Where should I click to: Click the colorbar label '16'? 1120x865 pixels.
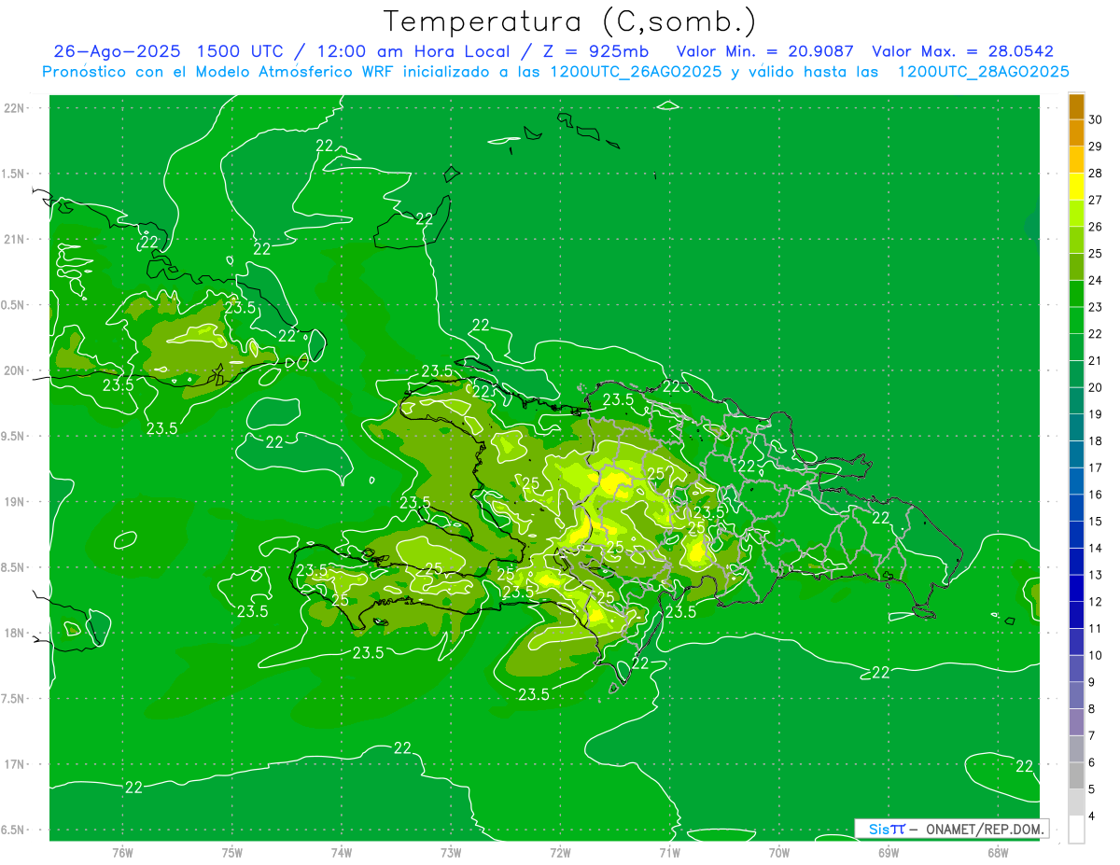[1096, 495]
